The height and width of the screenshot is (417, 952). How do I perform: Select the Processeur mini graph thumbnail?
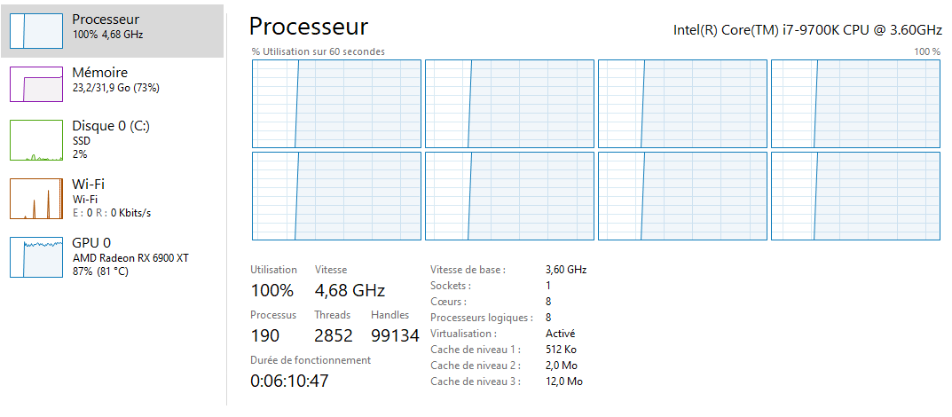[35, 30]
